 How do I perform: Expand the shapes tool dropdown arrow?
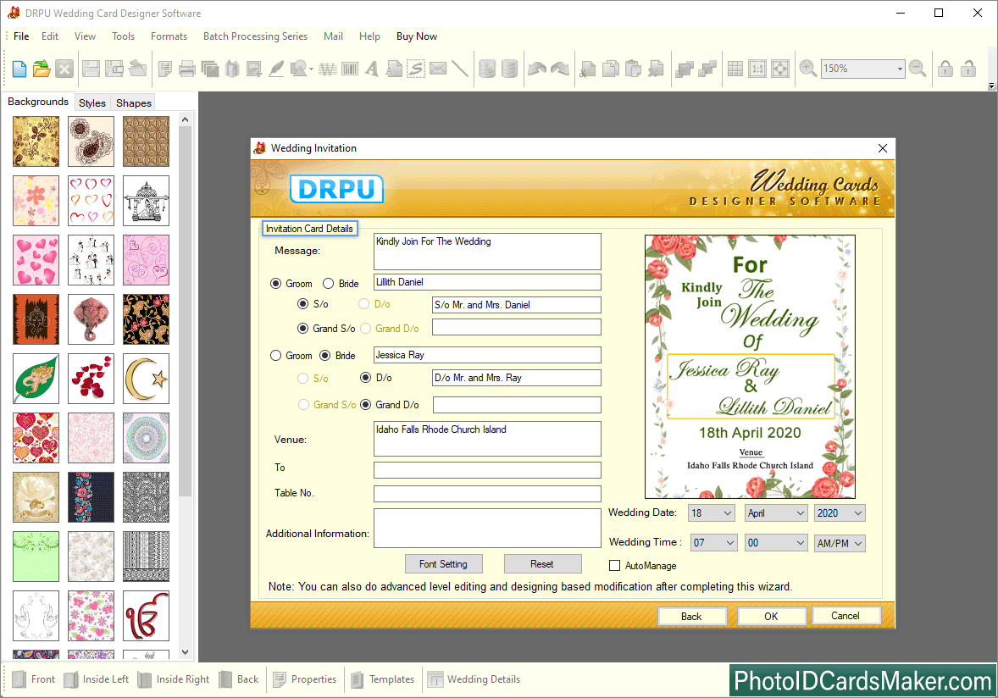(x=311, y=69)
